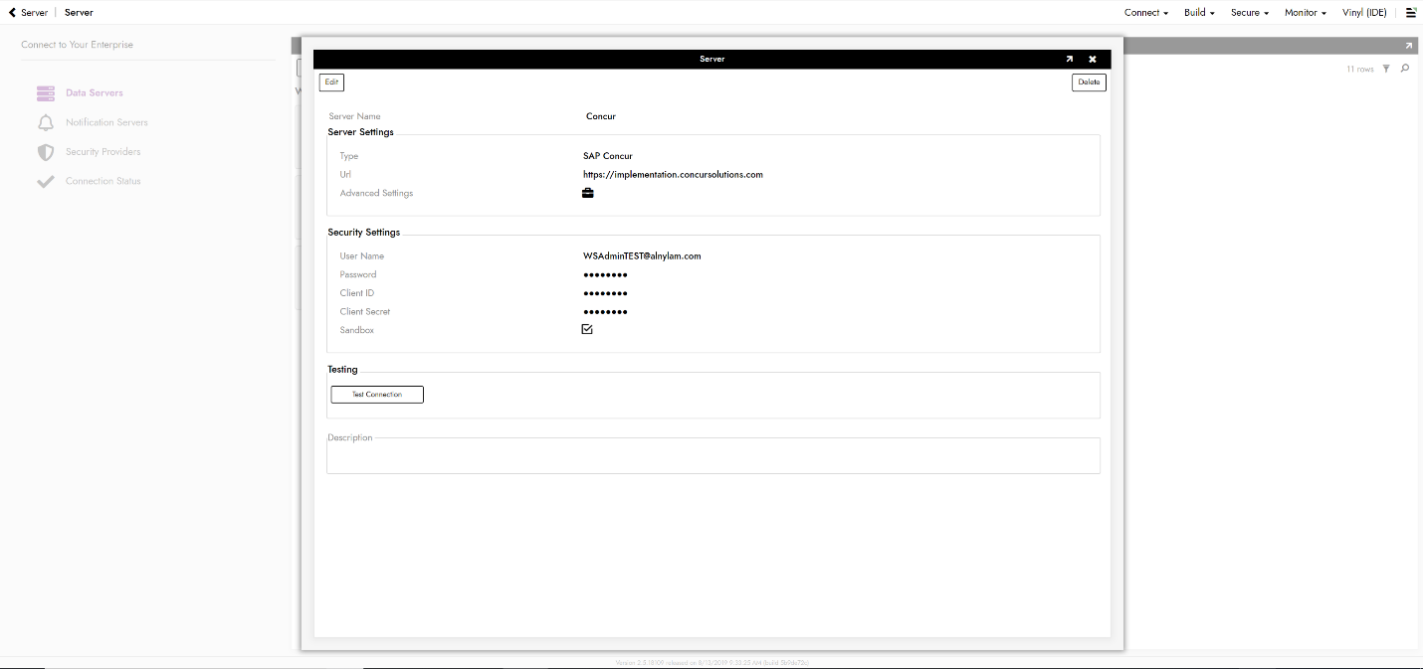
Task: Click the filter icon beside the rows count
Action: click(1386, 69)
